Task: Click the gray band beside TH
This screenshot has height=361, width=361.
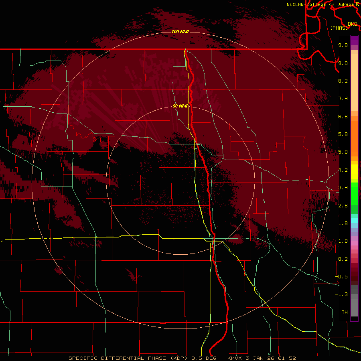Action: (x=354, y=307)
